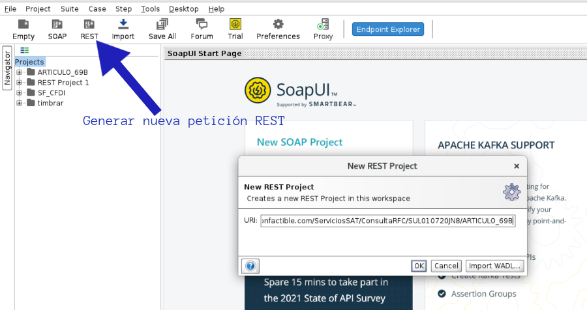Expand the timbrar project node
Image resolution: width=587 pixels, height=310 pixels.
19,103
